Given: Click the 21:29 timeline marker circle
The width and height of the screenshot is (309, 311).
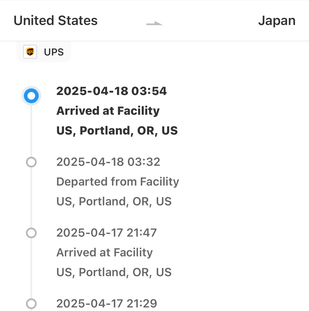Looking at the screenshot, I should pos(31,304).
